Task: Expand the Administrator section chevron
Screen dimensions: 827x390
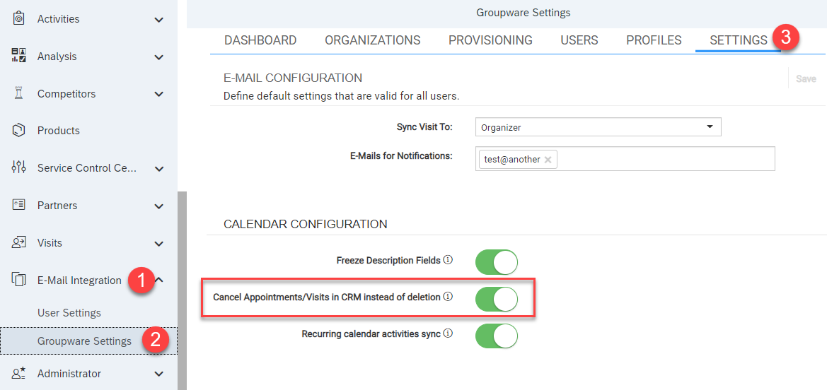Action: [158, 374]
